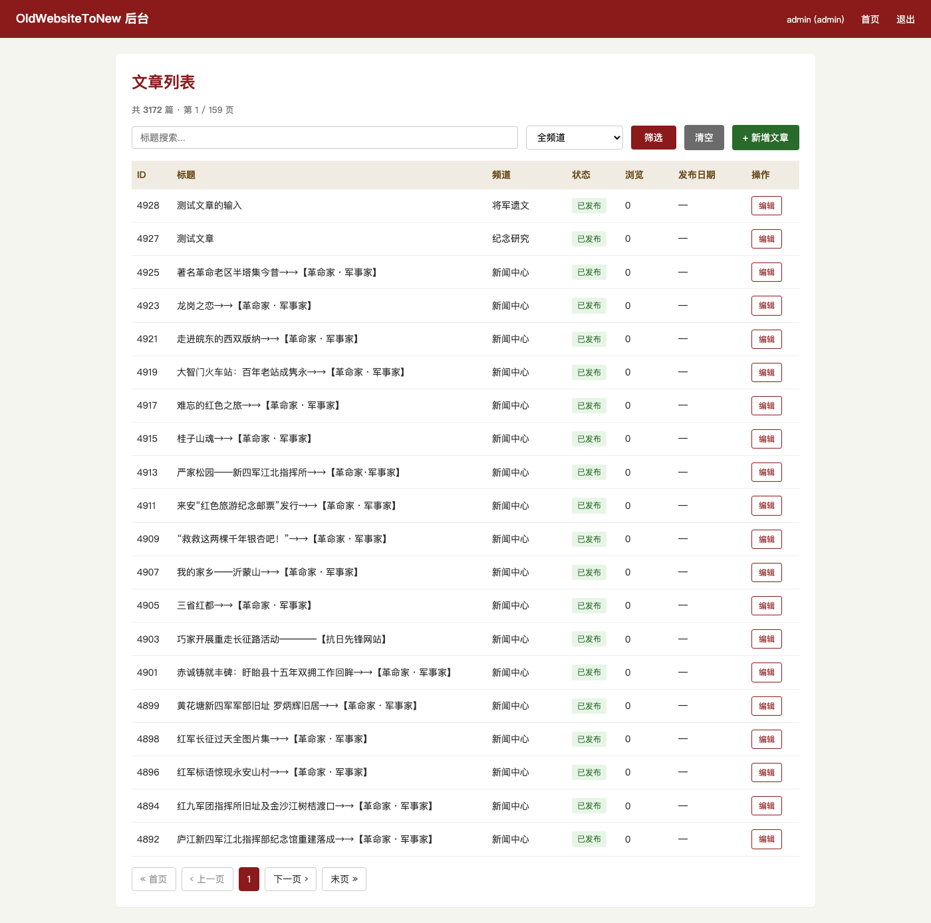Image resolution: width=931 pixels, height=923 pixels.
Task: Open the 首页 link in top navigation
Action: 870,19
